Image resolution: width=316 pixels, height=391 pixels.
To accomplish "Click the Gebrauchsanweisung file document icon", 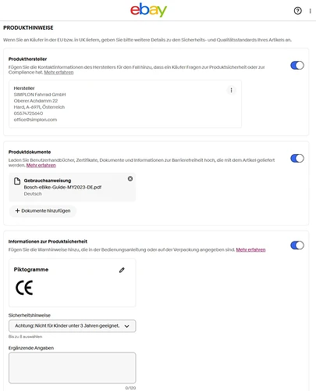I will pyautogui.click(x=17, y=181).
